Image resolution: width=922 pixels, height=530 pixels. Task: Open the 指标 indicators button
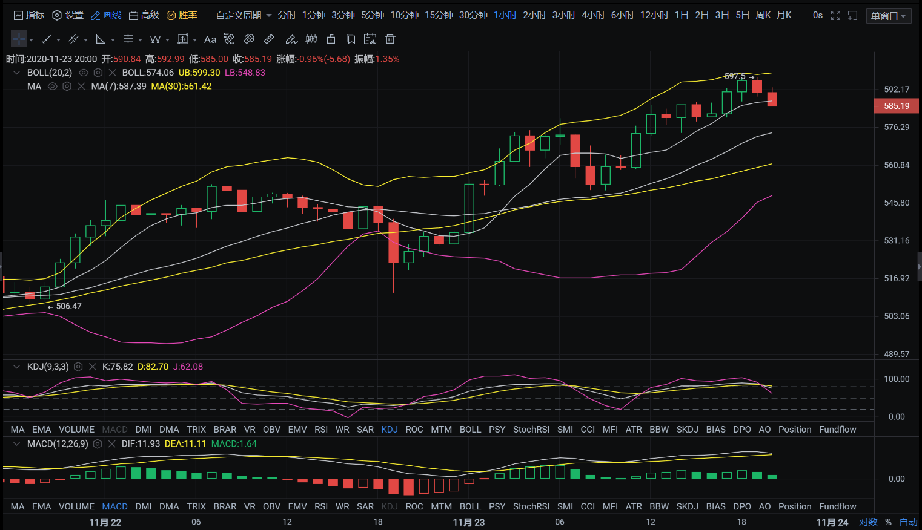pyautogui.click(x=29, y=15)
